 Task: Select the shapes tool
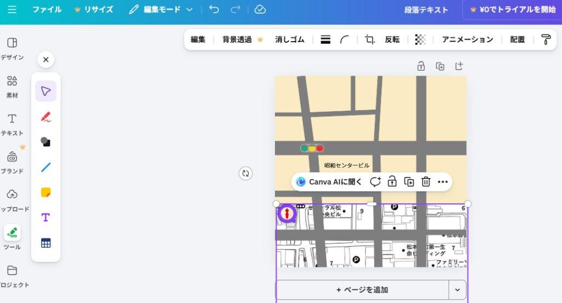click(x=46, y=142)
